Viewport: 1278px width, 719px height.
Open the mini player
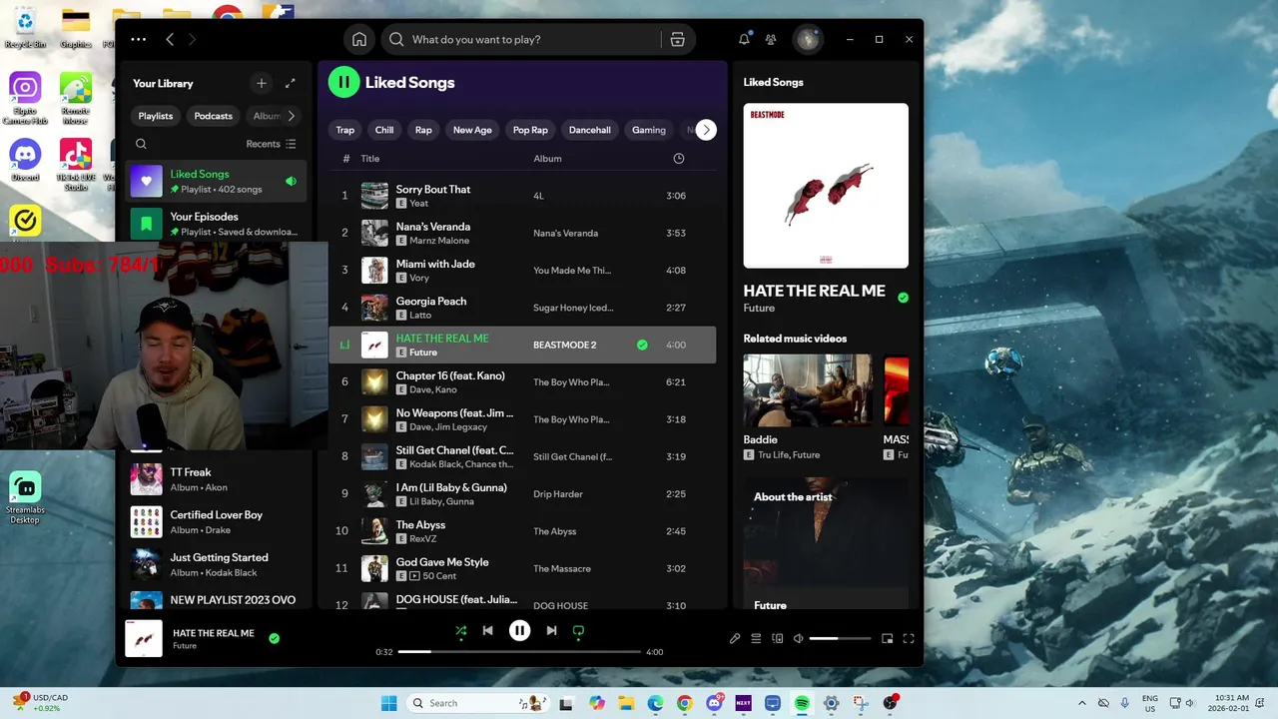click(x=887, y=638)
